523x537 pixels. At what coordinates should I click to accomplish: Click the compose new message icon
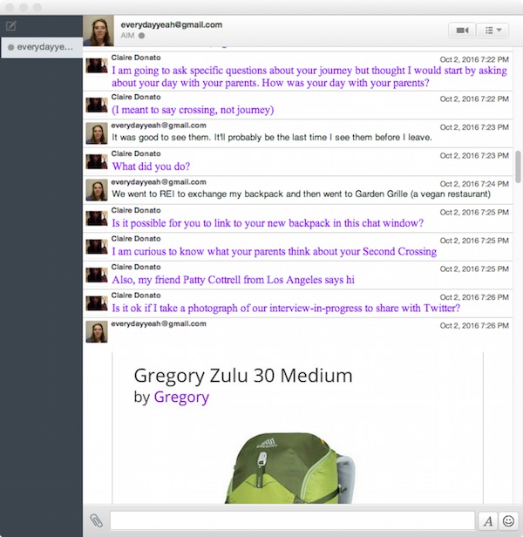[11, 25]
